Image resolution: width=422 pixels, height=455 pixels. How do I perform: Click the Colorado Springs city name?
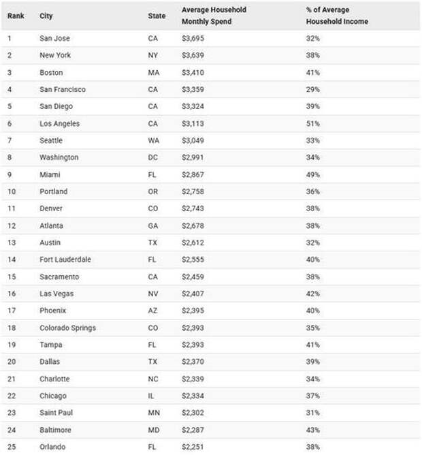point(67,328)
